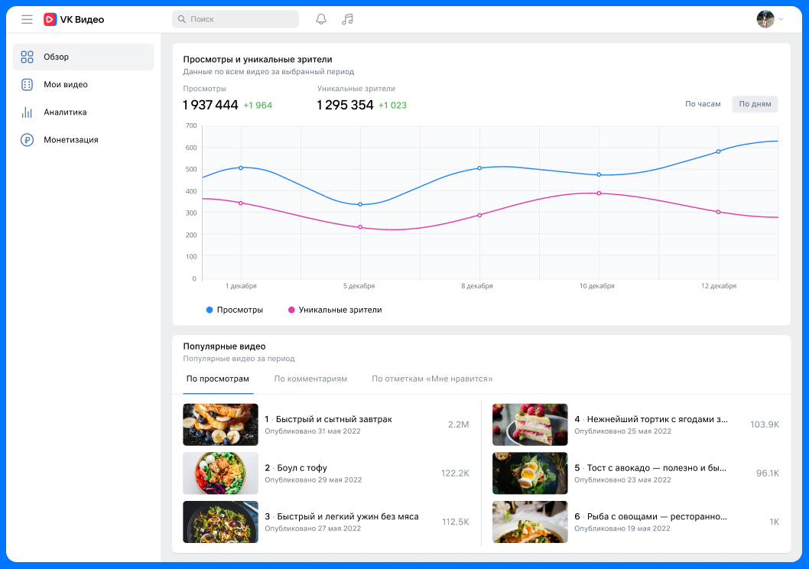Click the Нежнейший тортик video thumbnail

coord(530,424)
